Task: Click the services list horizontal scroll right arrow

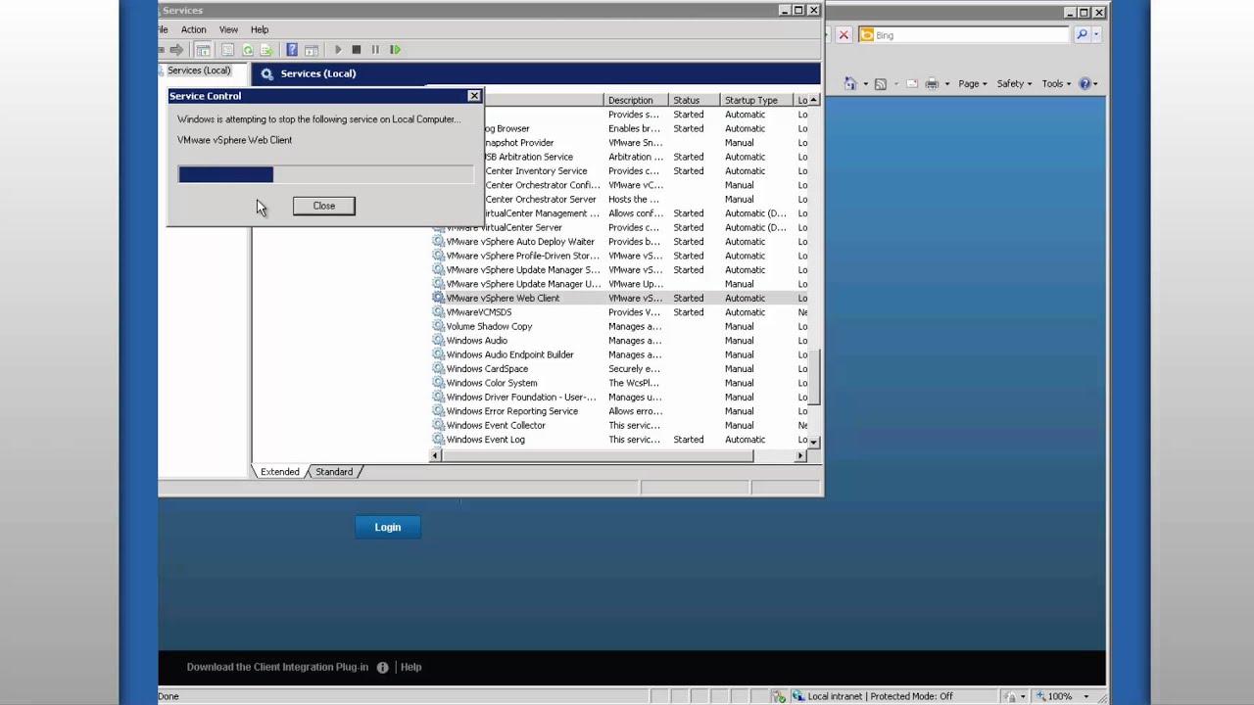Action: coord(800,455)
